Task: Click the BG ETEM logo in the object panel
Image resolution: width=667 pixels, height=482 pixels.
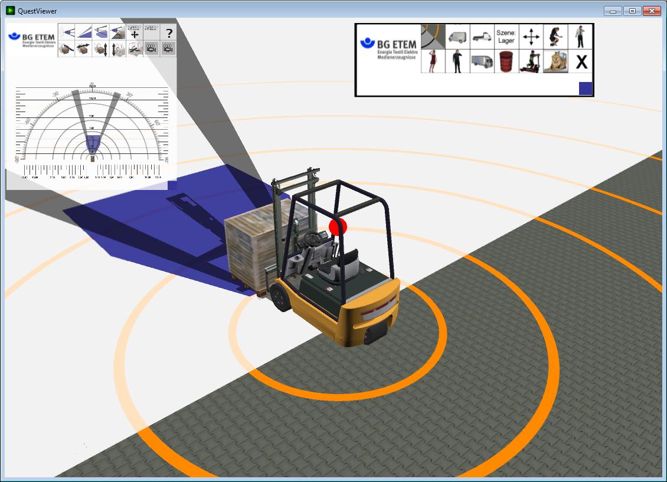Action: pyautogui.click(x=389, y=48)
